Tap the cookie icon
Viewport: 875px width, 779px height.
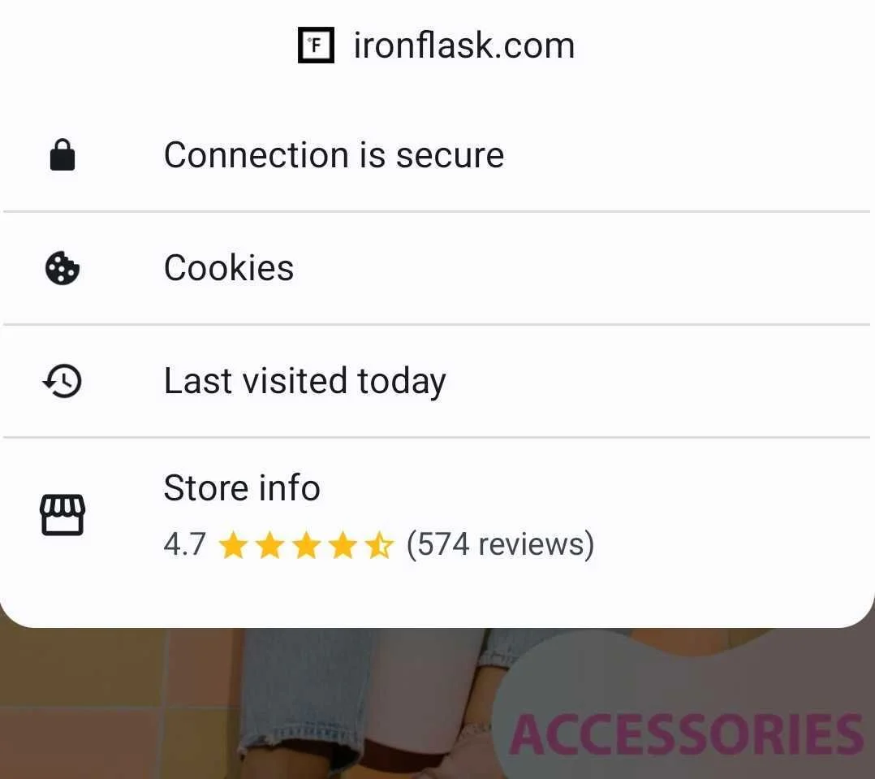[62, 268]
